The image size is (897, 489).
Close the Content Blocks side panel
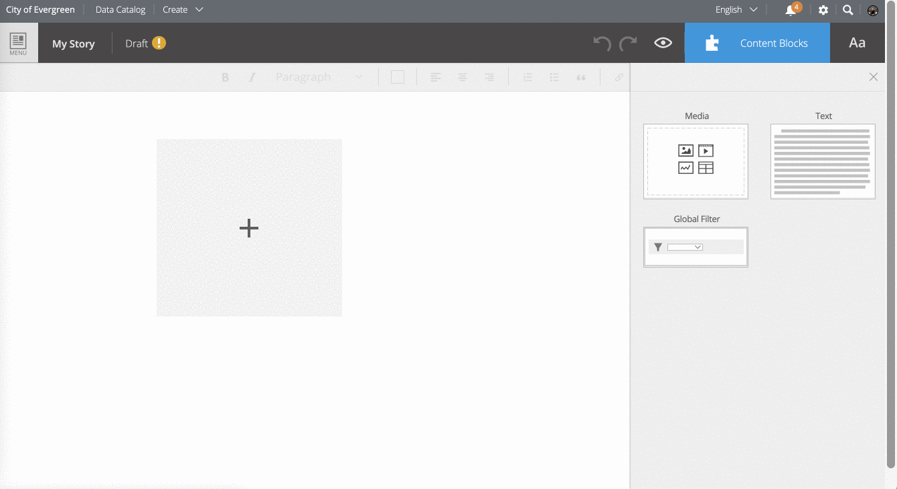[874, 77]
